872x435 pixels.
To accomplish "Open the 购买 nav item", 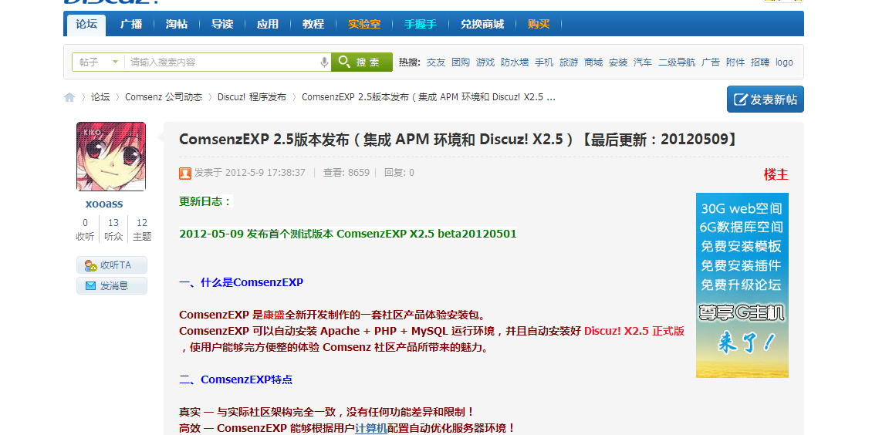I will point(539,25).
